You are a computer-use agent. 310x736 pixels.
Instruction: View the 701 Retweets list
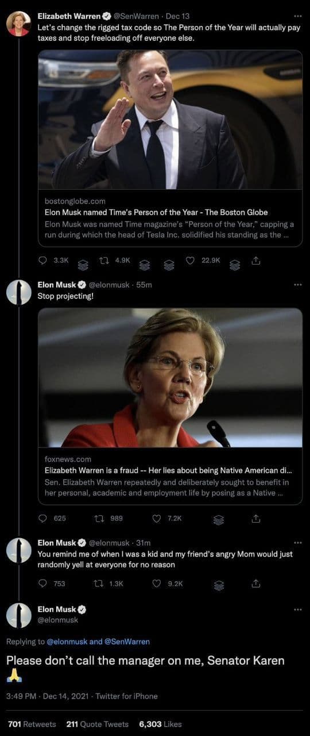32,724
